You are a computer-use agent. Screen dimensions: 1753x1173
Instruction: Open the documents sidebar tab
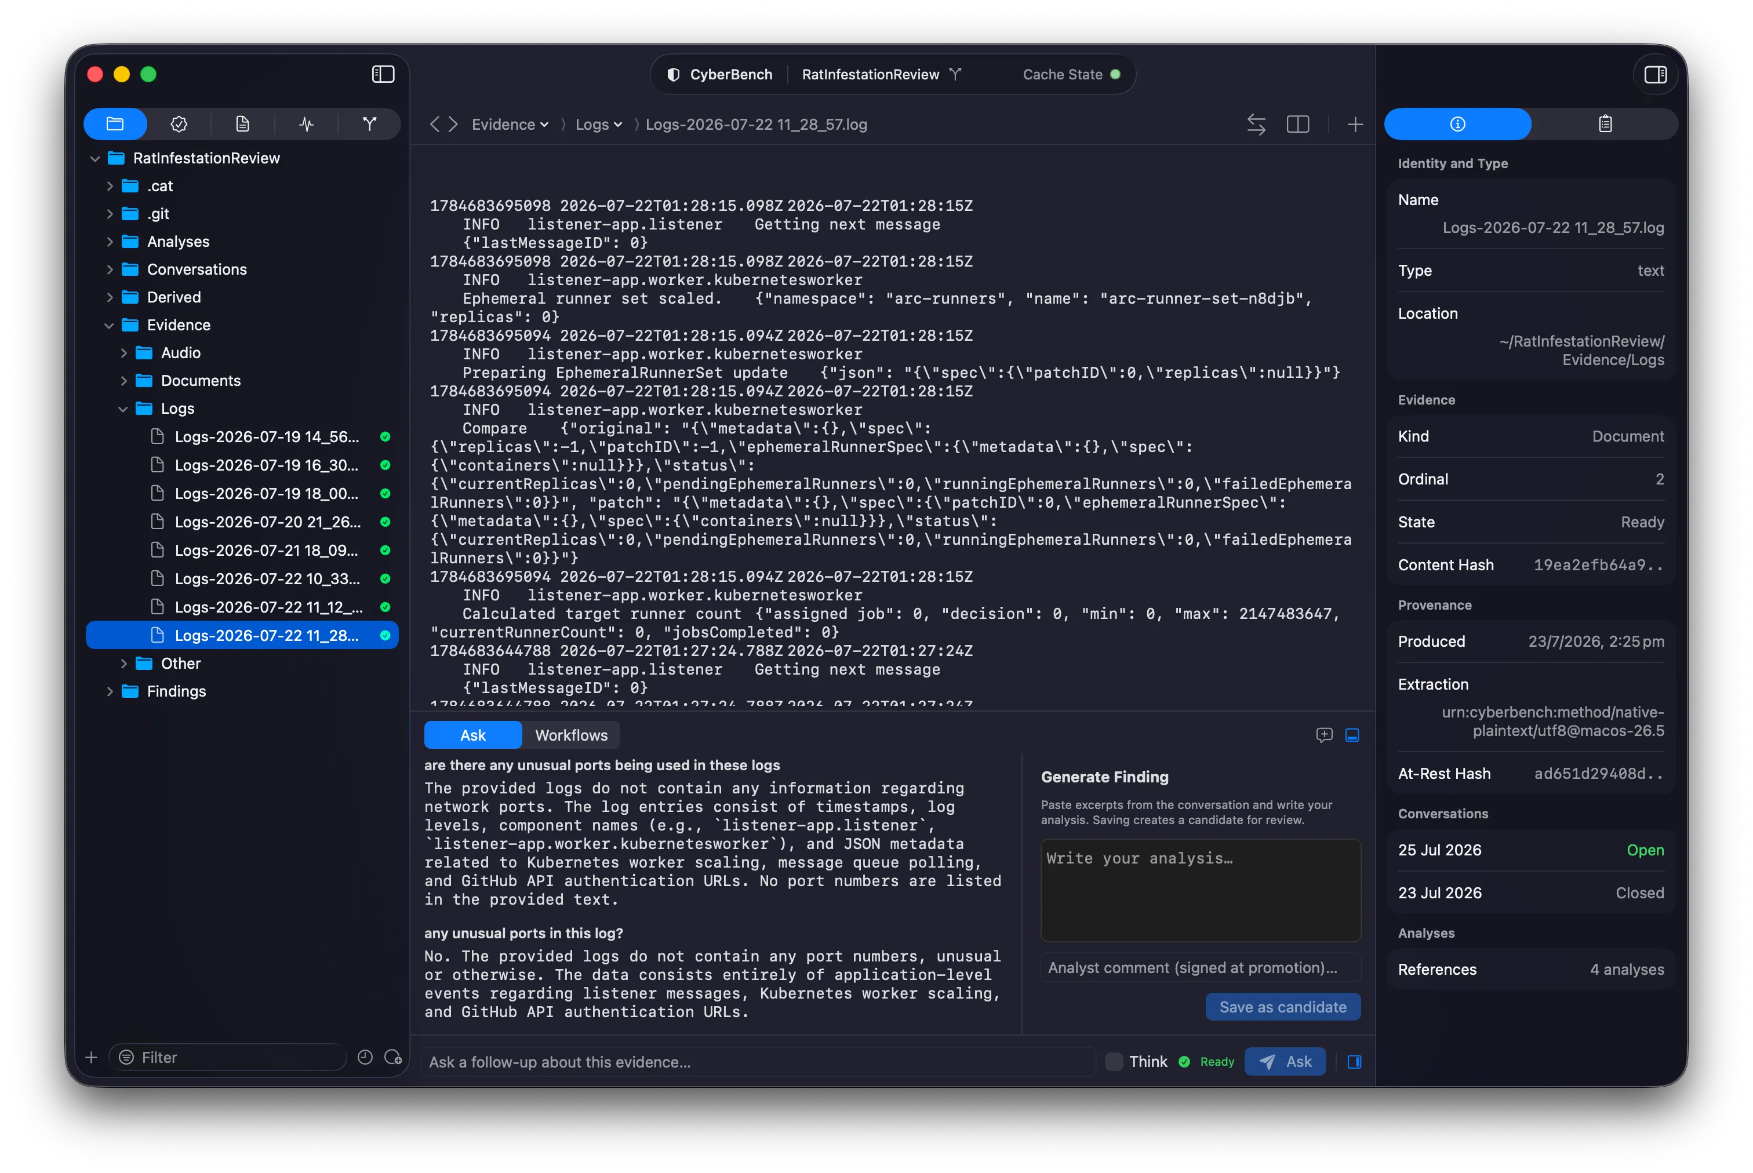tap(242, 123)
